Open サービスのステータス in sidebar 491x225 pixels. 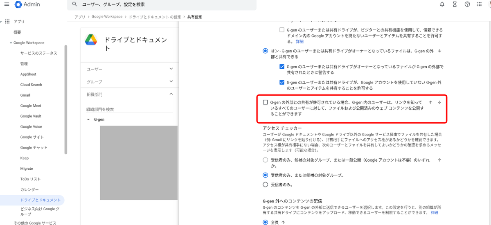(x=38, y=53)
